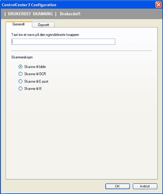This screenshot has height=194, width=163.
Task: Click the 'Skanne til OCR' option text
Action: point(35,74)
